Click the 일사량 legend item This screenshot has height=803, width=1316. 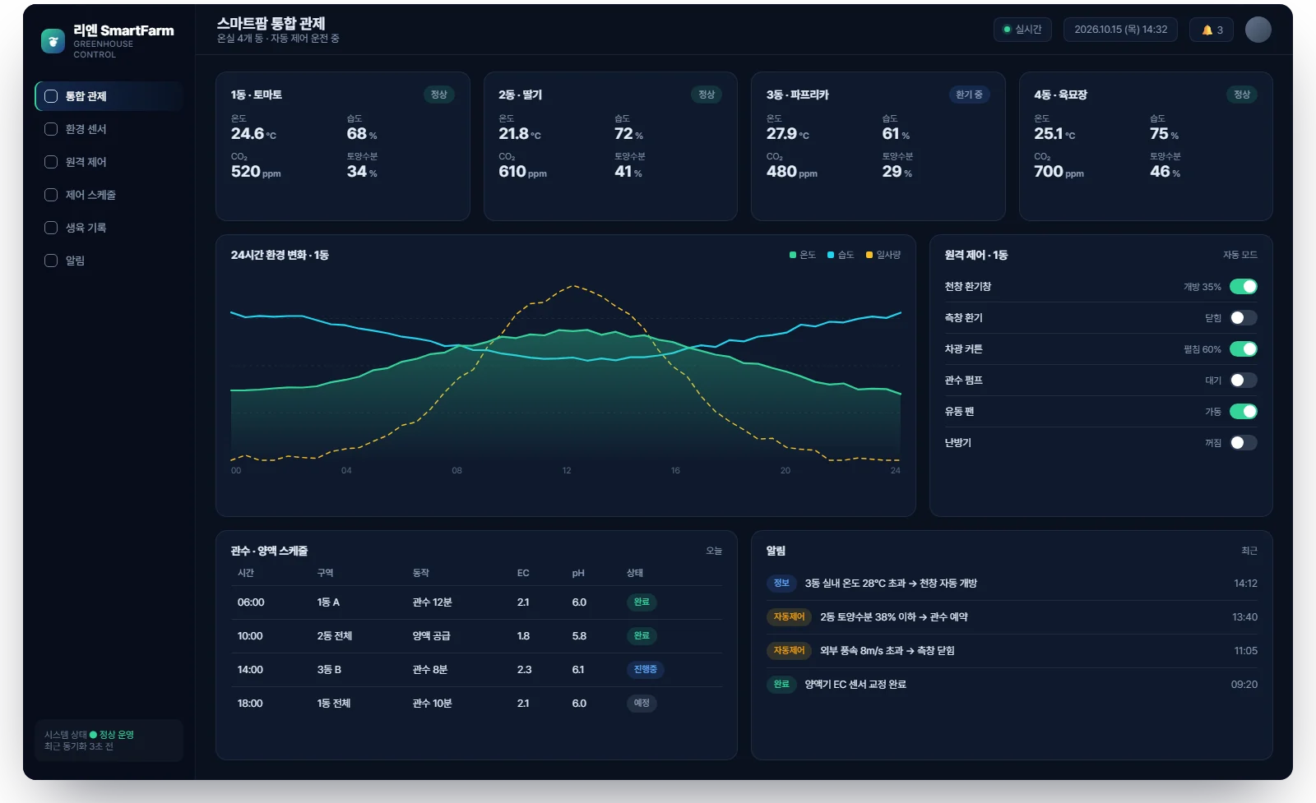(x=883, y=255)
